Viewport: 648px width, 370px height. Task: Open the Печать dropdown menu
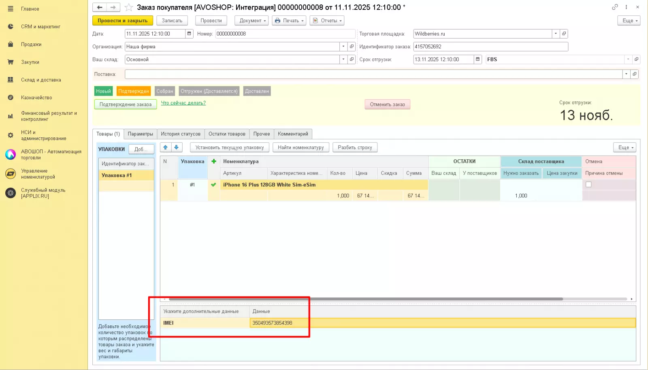[x=289, y=21]
